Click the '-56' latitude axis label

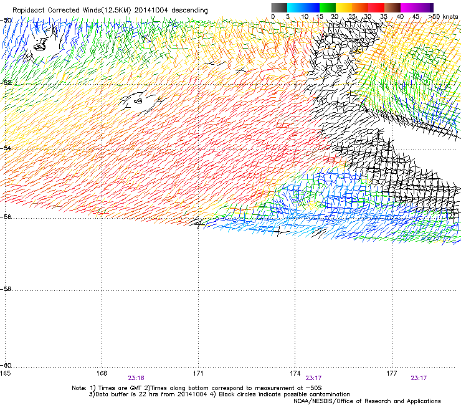pyautogui.click(x=6, y=216)
